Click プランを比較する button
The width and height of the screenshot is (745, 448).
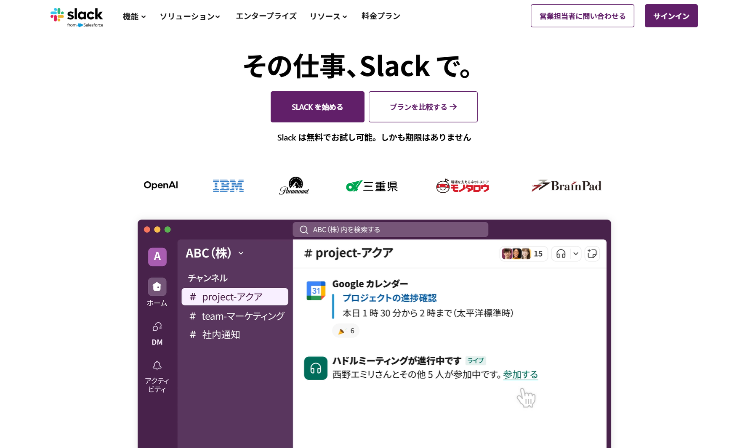coord(423,107)
